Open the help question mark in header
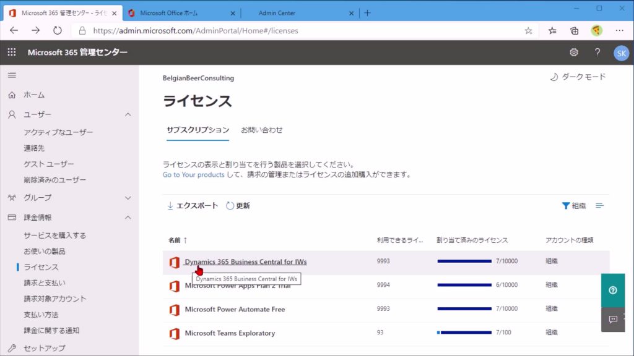Image resolution: width=634 pixels, height=356 pixels. tap(597, 53)
